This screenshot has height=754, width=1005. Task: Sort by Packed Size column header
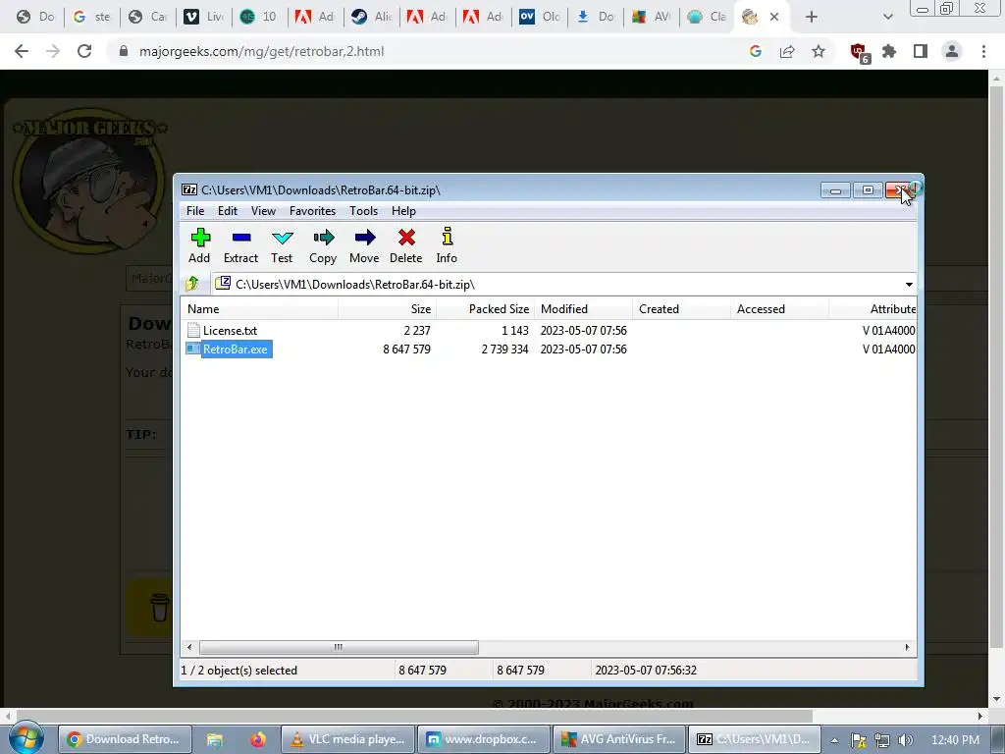[x=485, y=309]
